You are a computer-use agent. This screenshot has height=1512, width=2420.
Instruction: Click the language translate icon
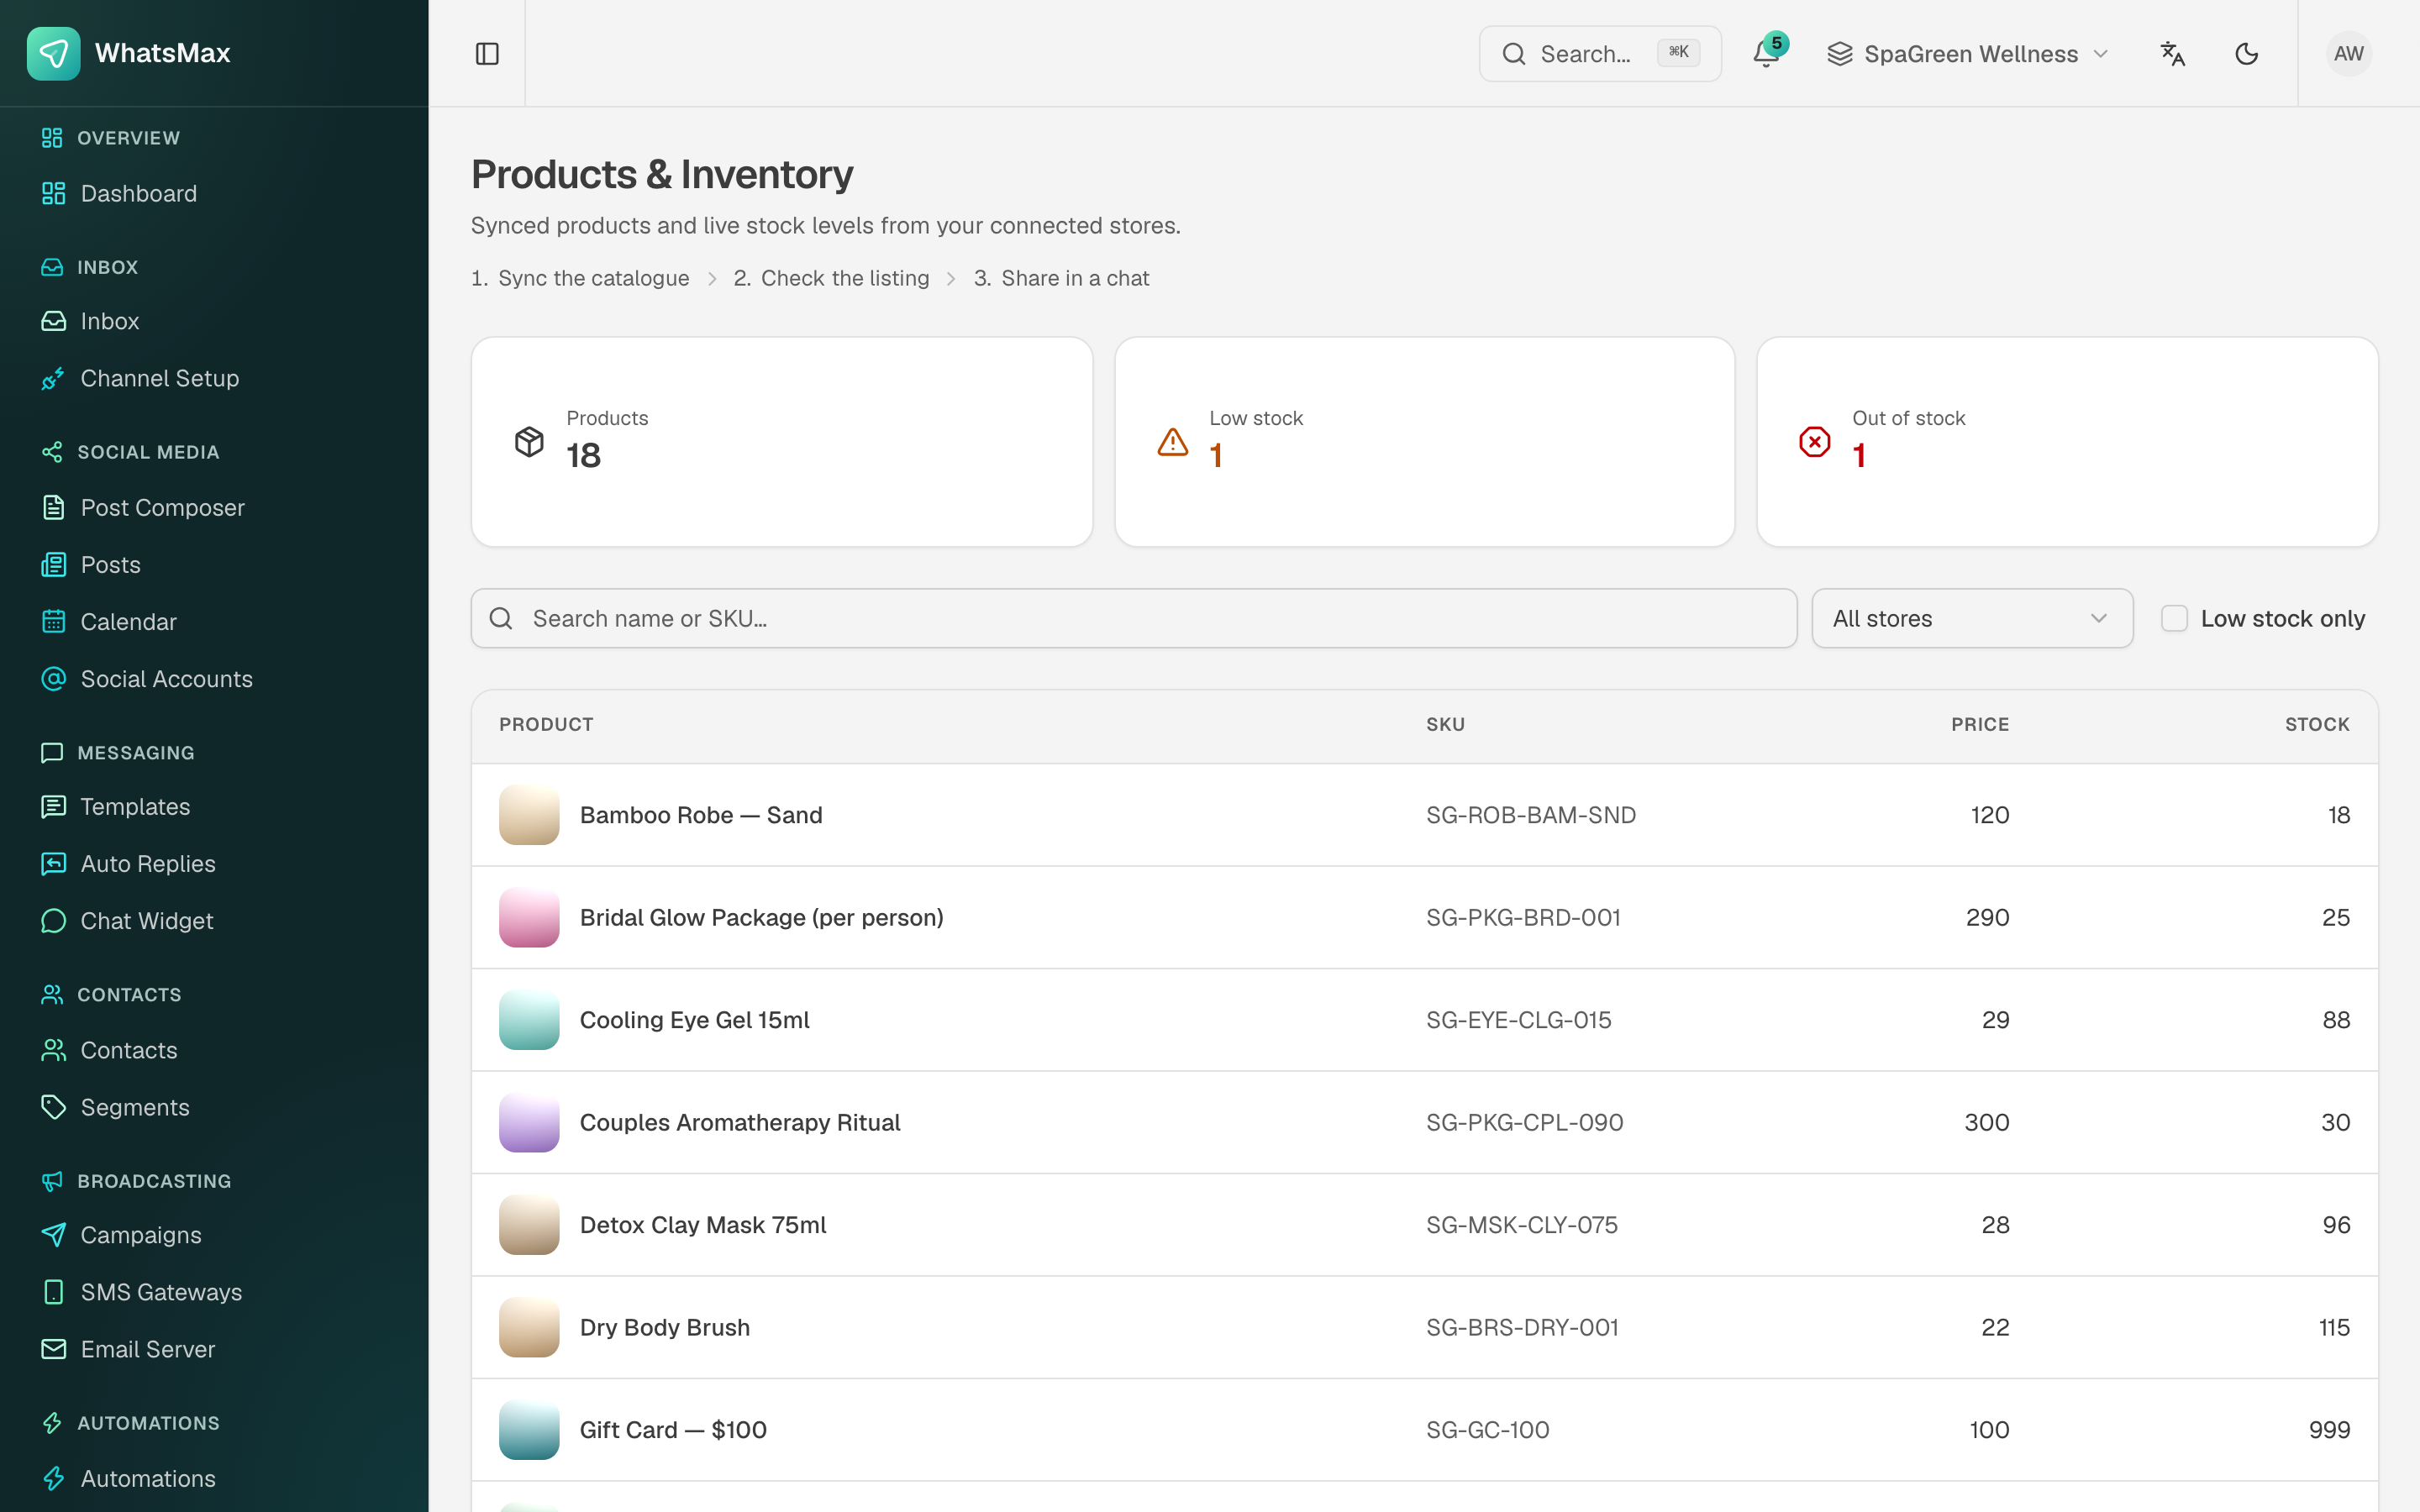click(2172, 54)
